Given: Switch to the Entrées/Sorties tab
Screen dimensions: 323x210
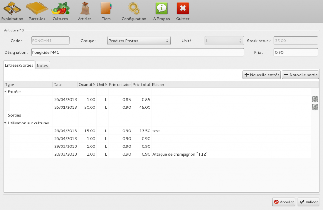Looking at the screenshot, I should (19, 65).
